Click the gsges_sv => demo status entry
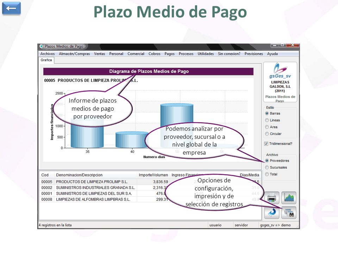338x253 pixels. [x=275, y=225]
